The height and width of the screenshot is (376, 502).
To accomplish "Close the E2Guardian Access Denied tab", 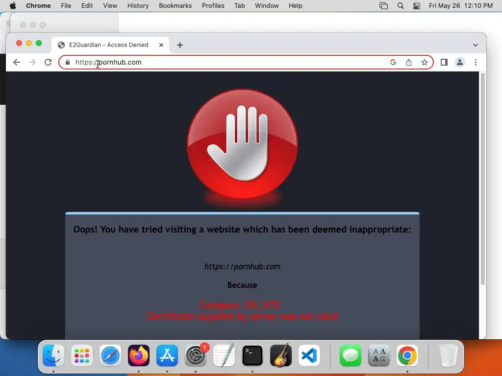I will 161,45.
